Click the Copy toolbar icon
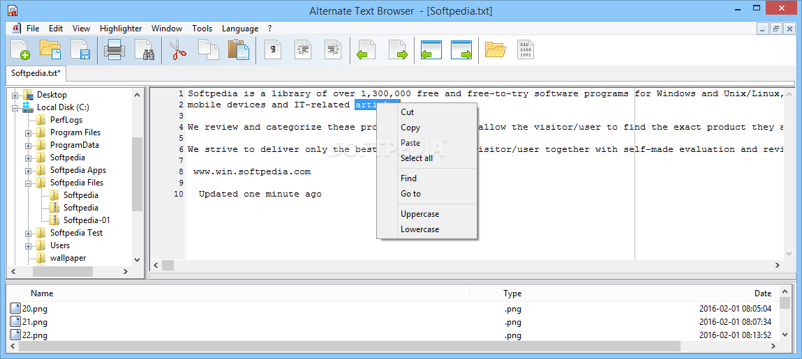 pos(208,50)
